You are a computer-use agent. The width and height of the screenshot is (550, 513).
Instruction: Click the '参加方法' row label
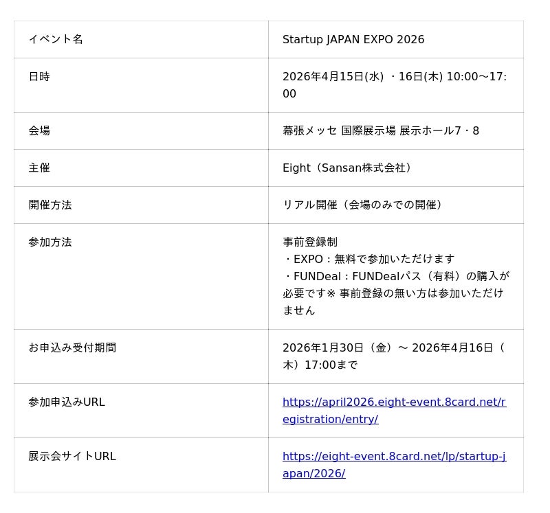click(x=50, y=242)
